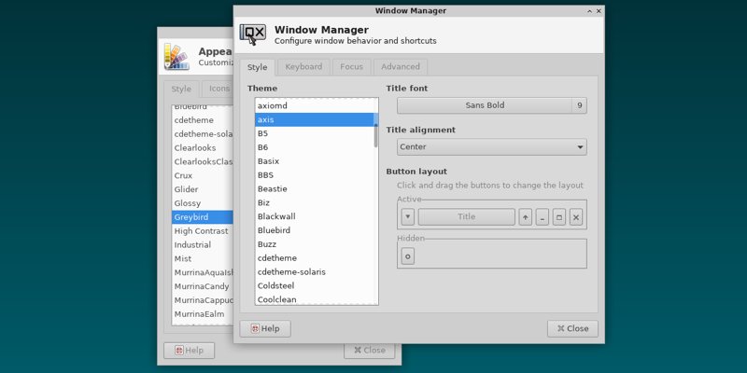
Task: Select Glossy in Appearance list
Action: [x=203, y=203]
